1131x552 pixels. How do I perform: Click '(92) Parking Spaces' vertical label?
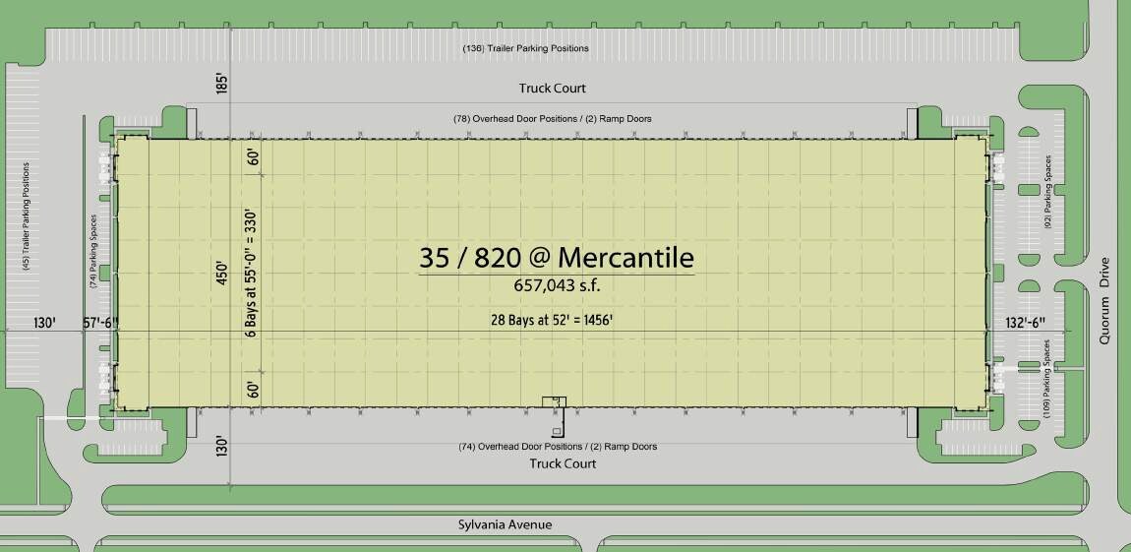(1047, 193)
